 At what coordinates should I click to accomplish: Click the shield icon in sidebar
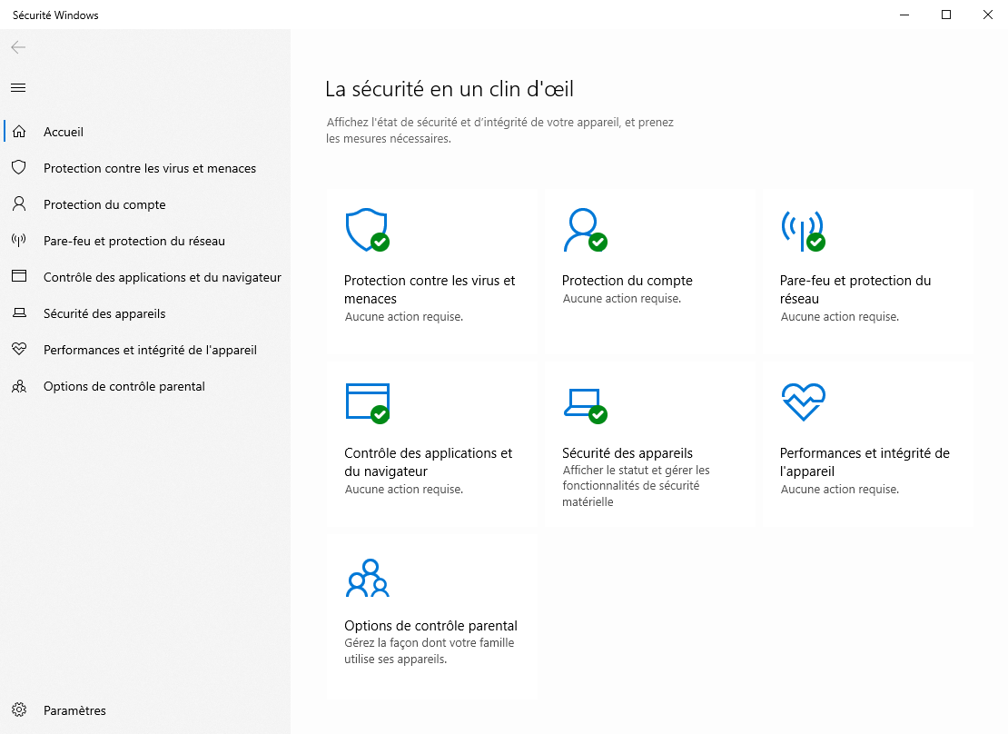(x=19, y=168)
